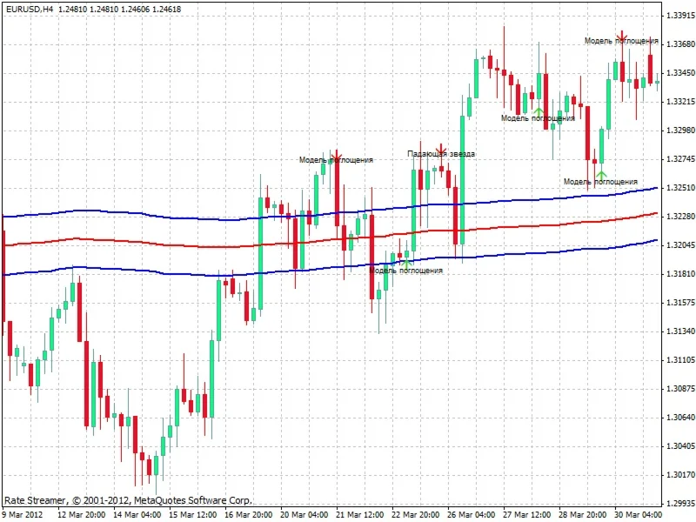Click the '22 Mar 20:00' time label
The height and width of the screenshot is (522, 696).
click(x=416, y=514)
